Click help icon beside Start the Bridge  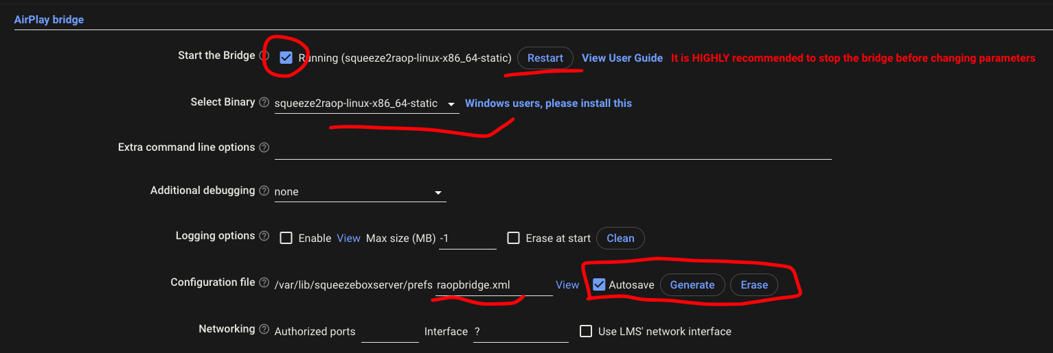click(264, 56)
